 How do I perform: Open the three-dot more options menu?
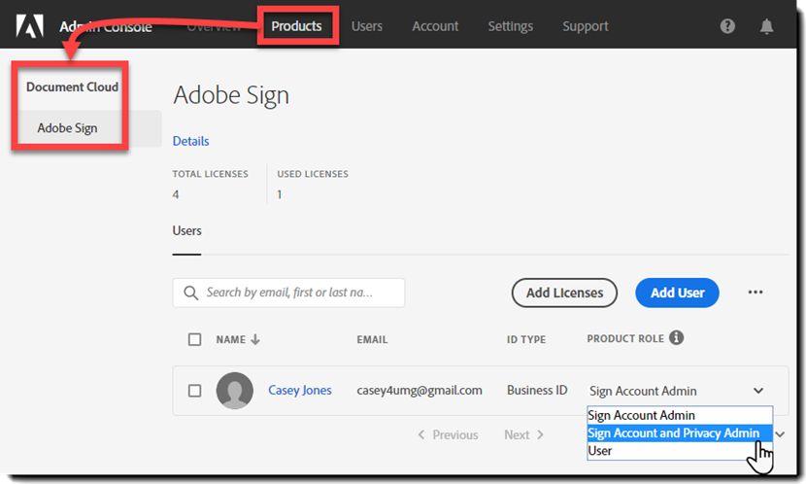pyautogui.click(x=756, y=293)
